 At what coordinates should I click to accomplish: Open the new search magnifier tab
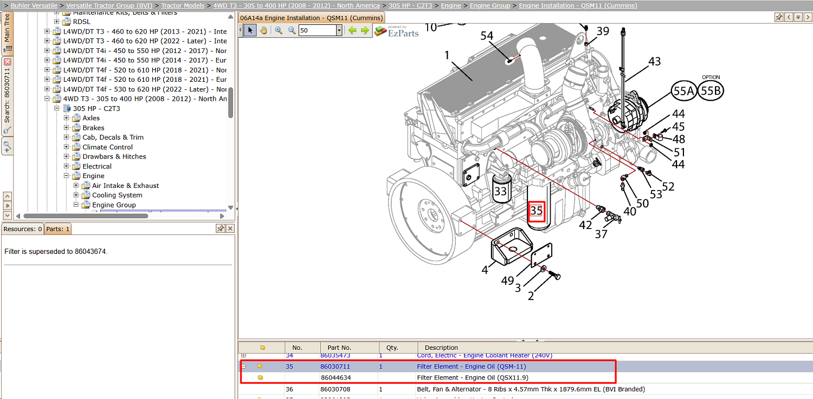pos(8,146)
